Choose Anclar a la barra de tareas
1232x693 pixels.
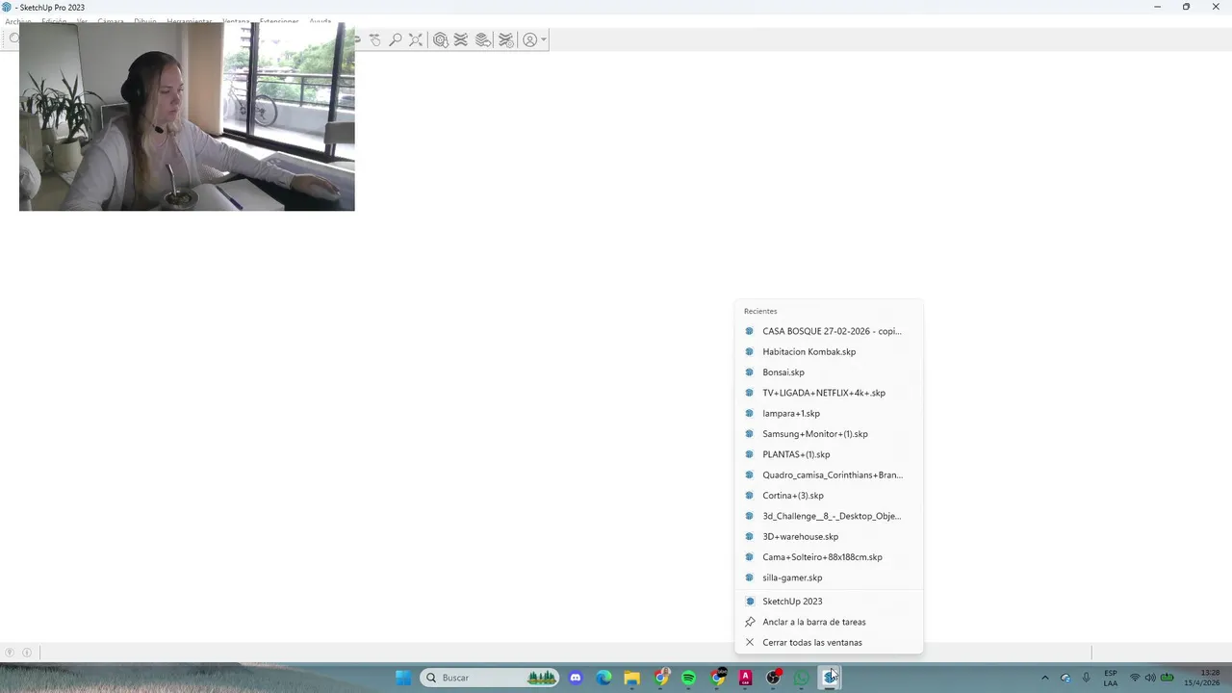(828, 622)
